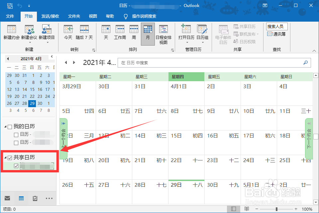Image resolution: width=319 pixels, height=213 pixels.
Task: Open the 帮助 tab
Action: point(110,16)
